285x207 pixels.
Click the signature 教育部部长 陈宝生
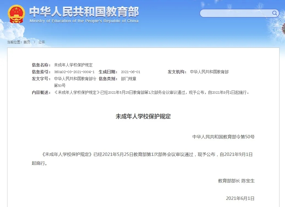236,181
